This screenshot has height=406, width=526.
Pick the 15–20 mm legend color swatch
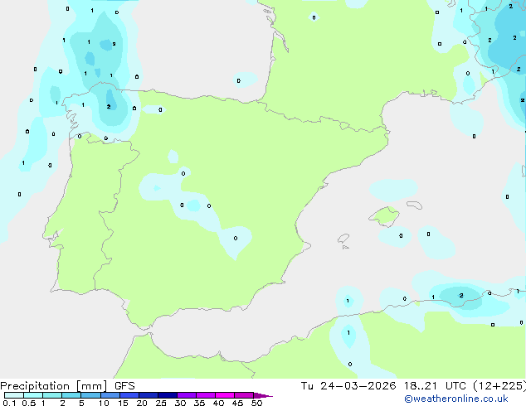click(x=129, y=395)
